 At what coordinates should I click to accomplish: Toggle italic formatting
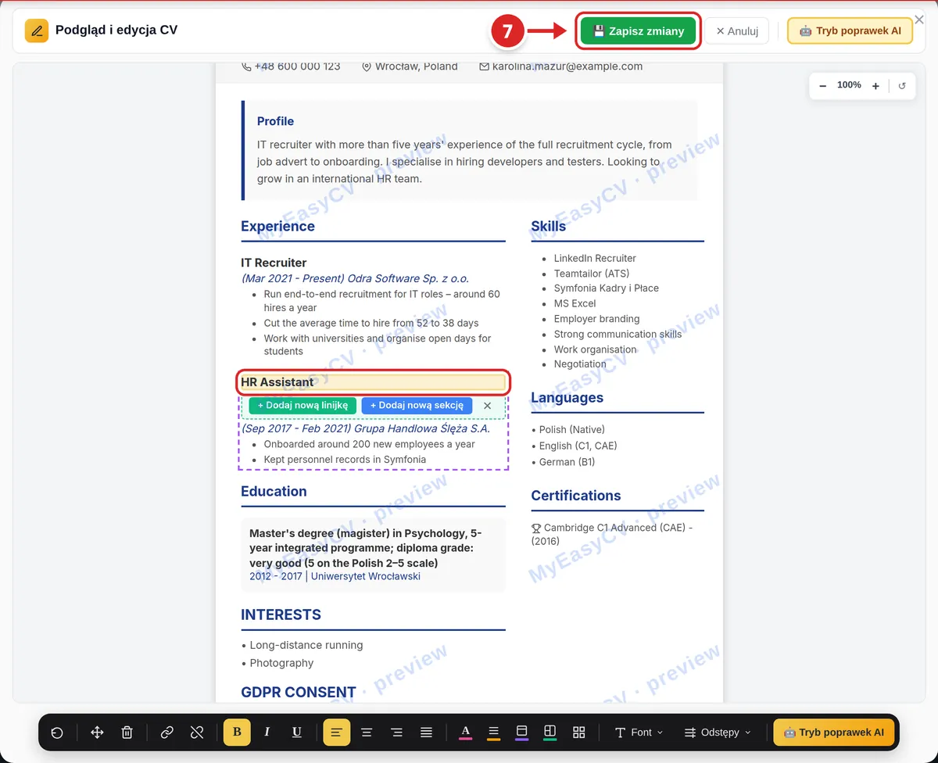coord(267,733)
